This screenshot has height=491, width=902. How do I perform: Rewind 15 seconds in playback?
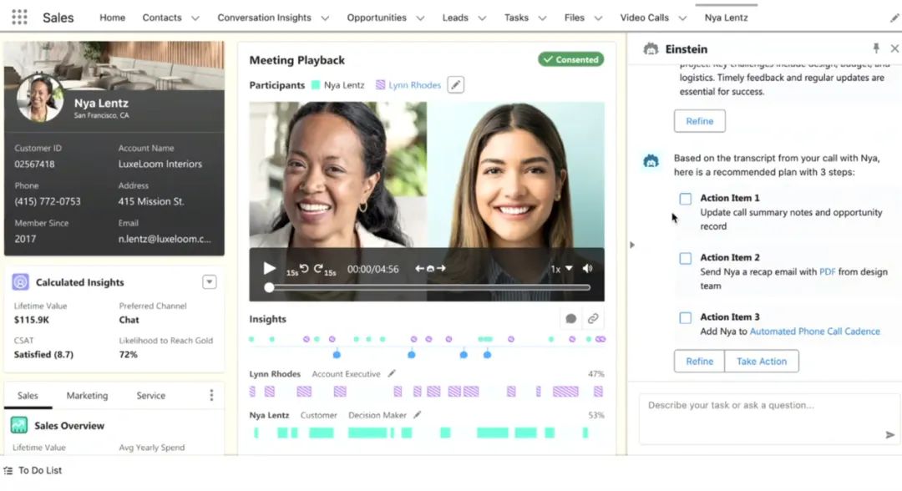click(x=299, y=269)
